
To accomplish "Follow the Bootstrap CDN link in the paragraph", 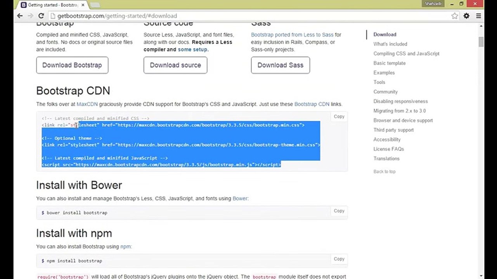I will (x=312, y=104).
